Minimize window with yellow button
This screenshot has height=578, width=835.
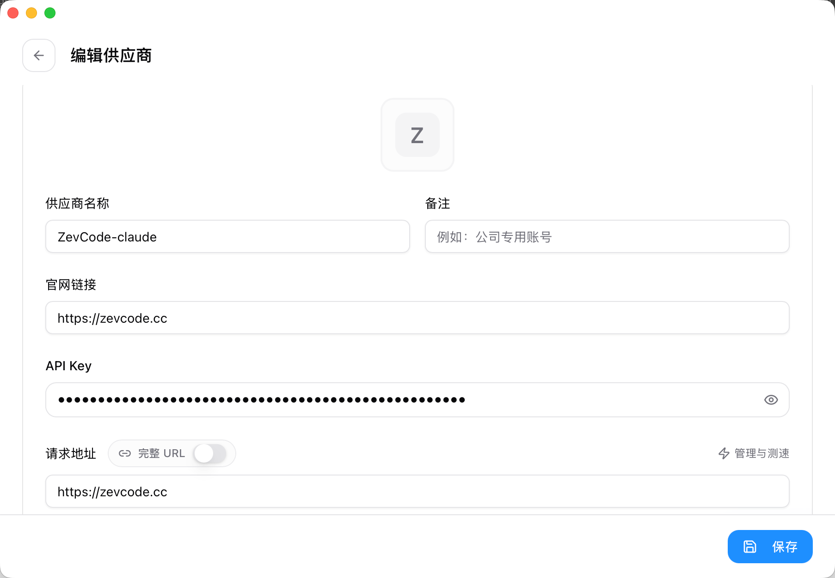coord(31,13)
